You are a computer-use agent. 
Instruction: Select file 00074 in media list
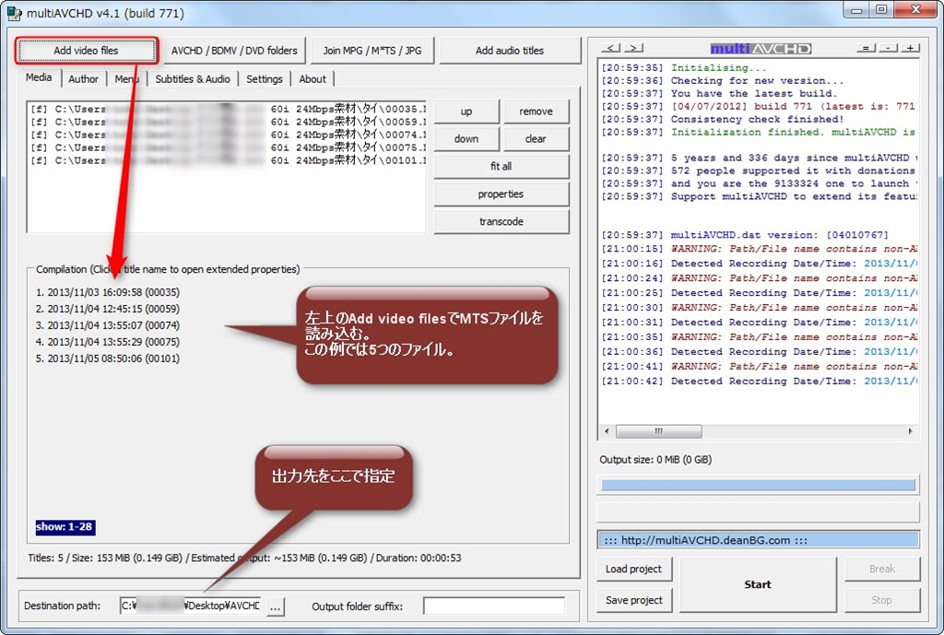[228, 135]
